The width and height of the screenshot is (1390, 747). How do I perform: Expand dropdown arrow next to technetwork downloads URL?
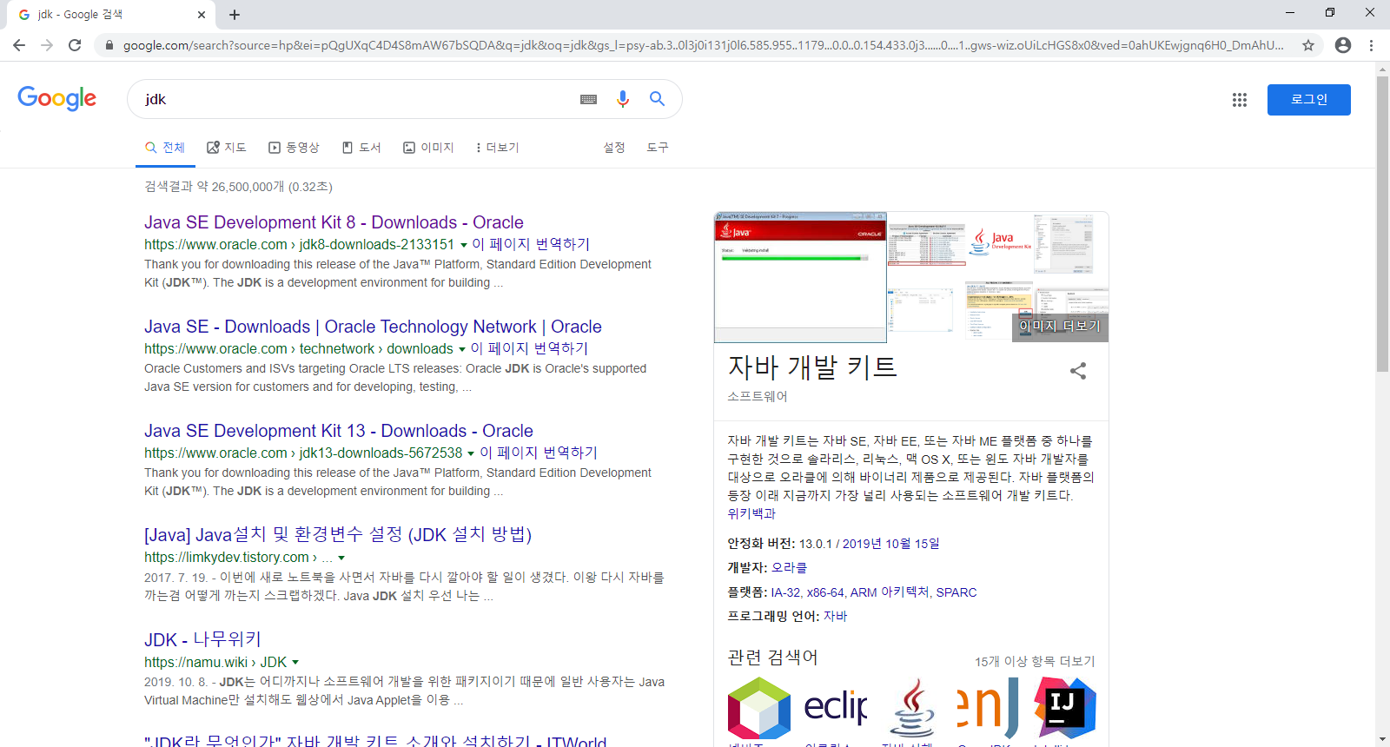click(x=461, y=349)
